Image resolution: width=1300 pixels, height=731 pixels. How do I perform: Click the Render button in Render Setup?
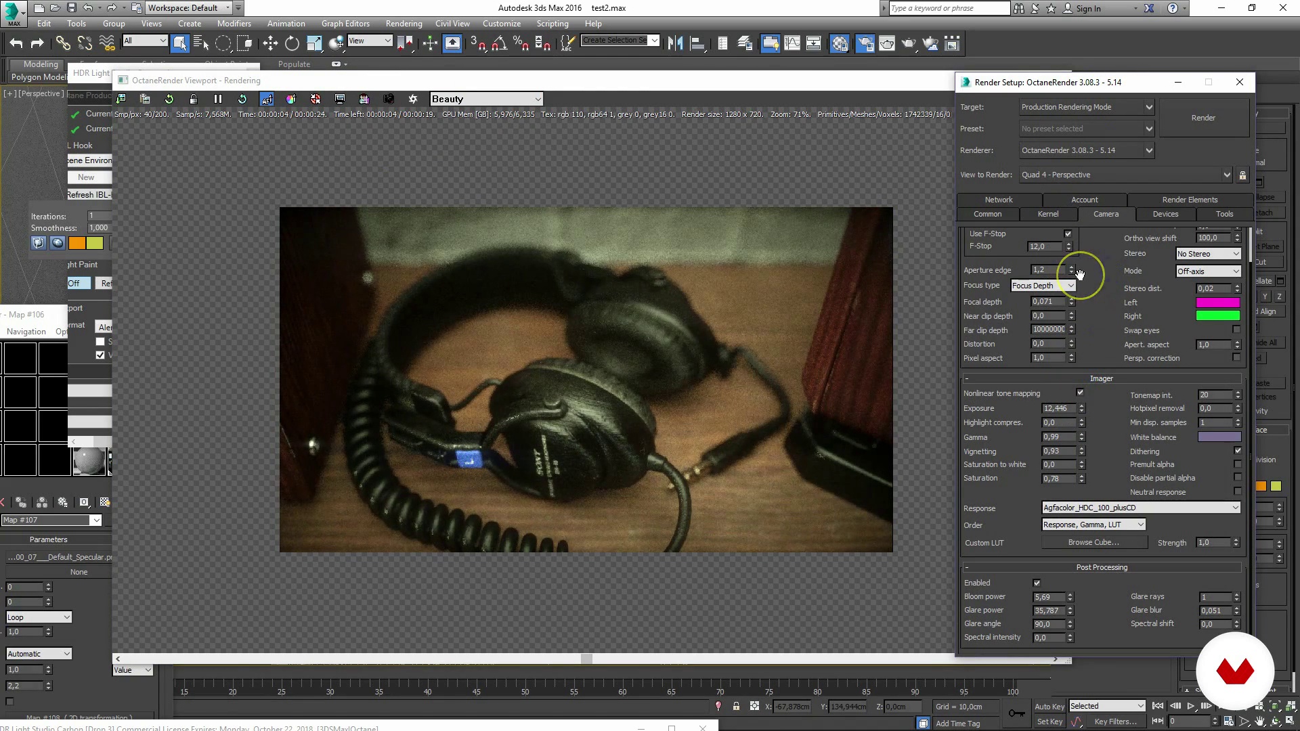pyautogui.click(x=1203, y=118)
